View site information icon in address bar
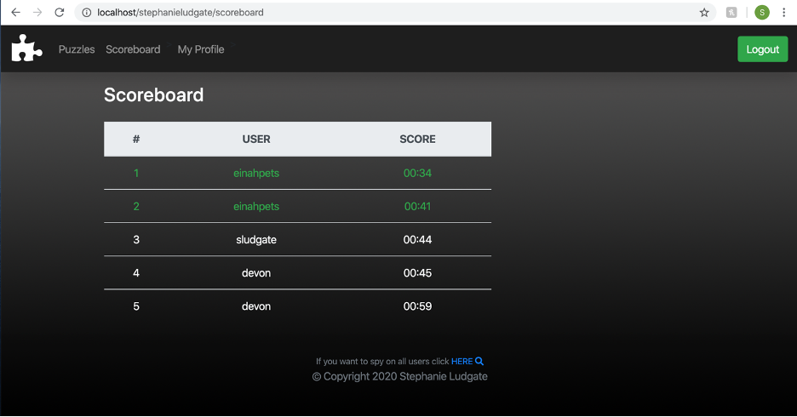 click(87, 13)
